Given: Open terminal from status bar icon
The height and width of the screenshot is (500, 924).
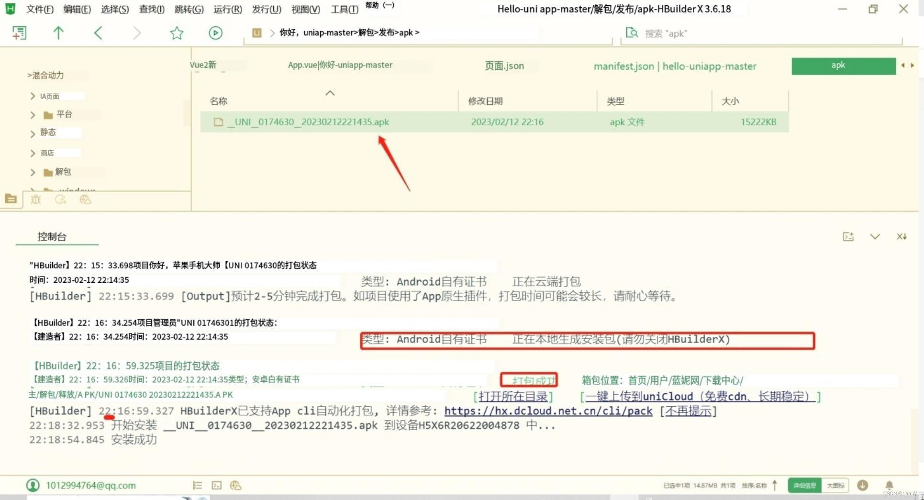Looking at the screenshot, I should point(217,485).
